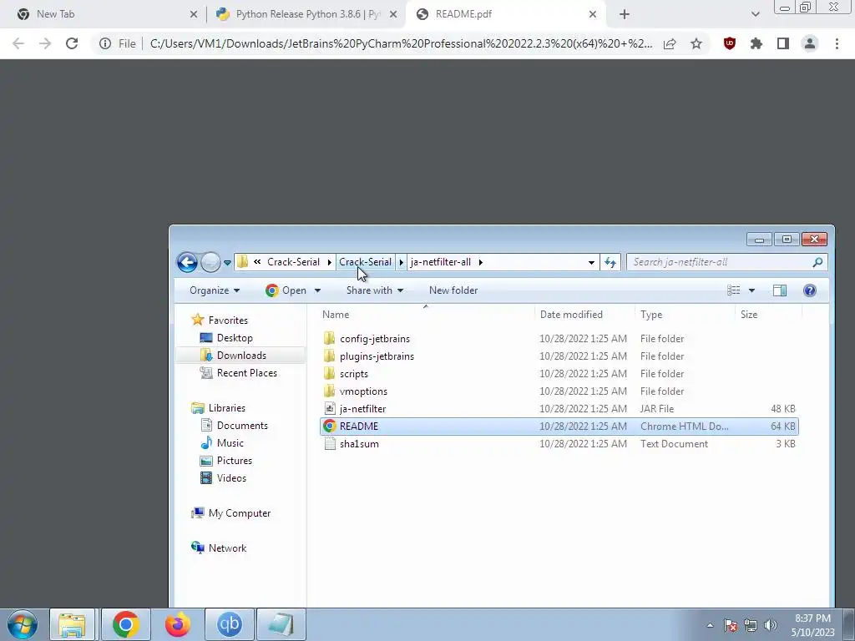Open the Chrome profile avatar
855x641 pixels.
[x=810, y=43]
